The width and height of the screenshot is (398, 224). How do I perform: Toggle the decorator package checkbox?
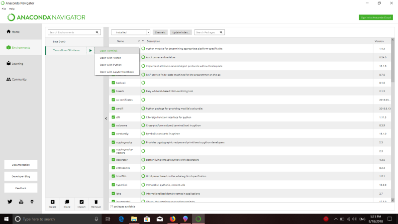pyautogui.click(x=113, y=159)
